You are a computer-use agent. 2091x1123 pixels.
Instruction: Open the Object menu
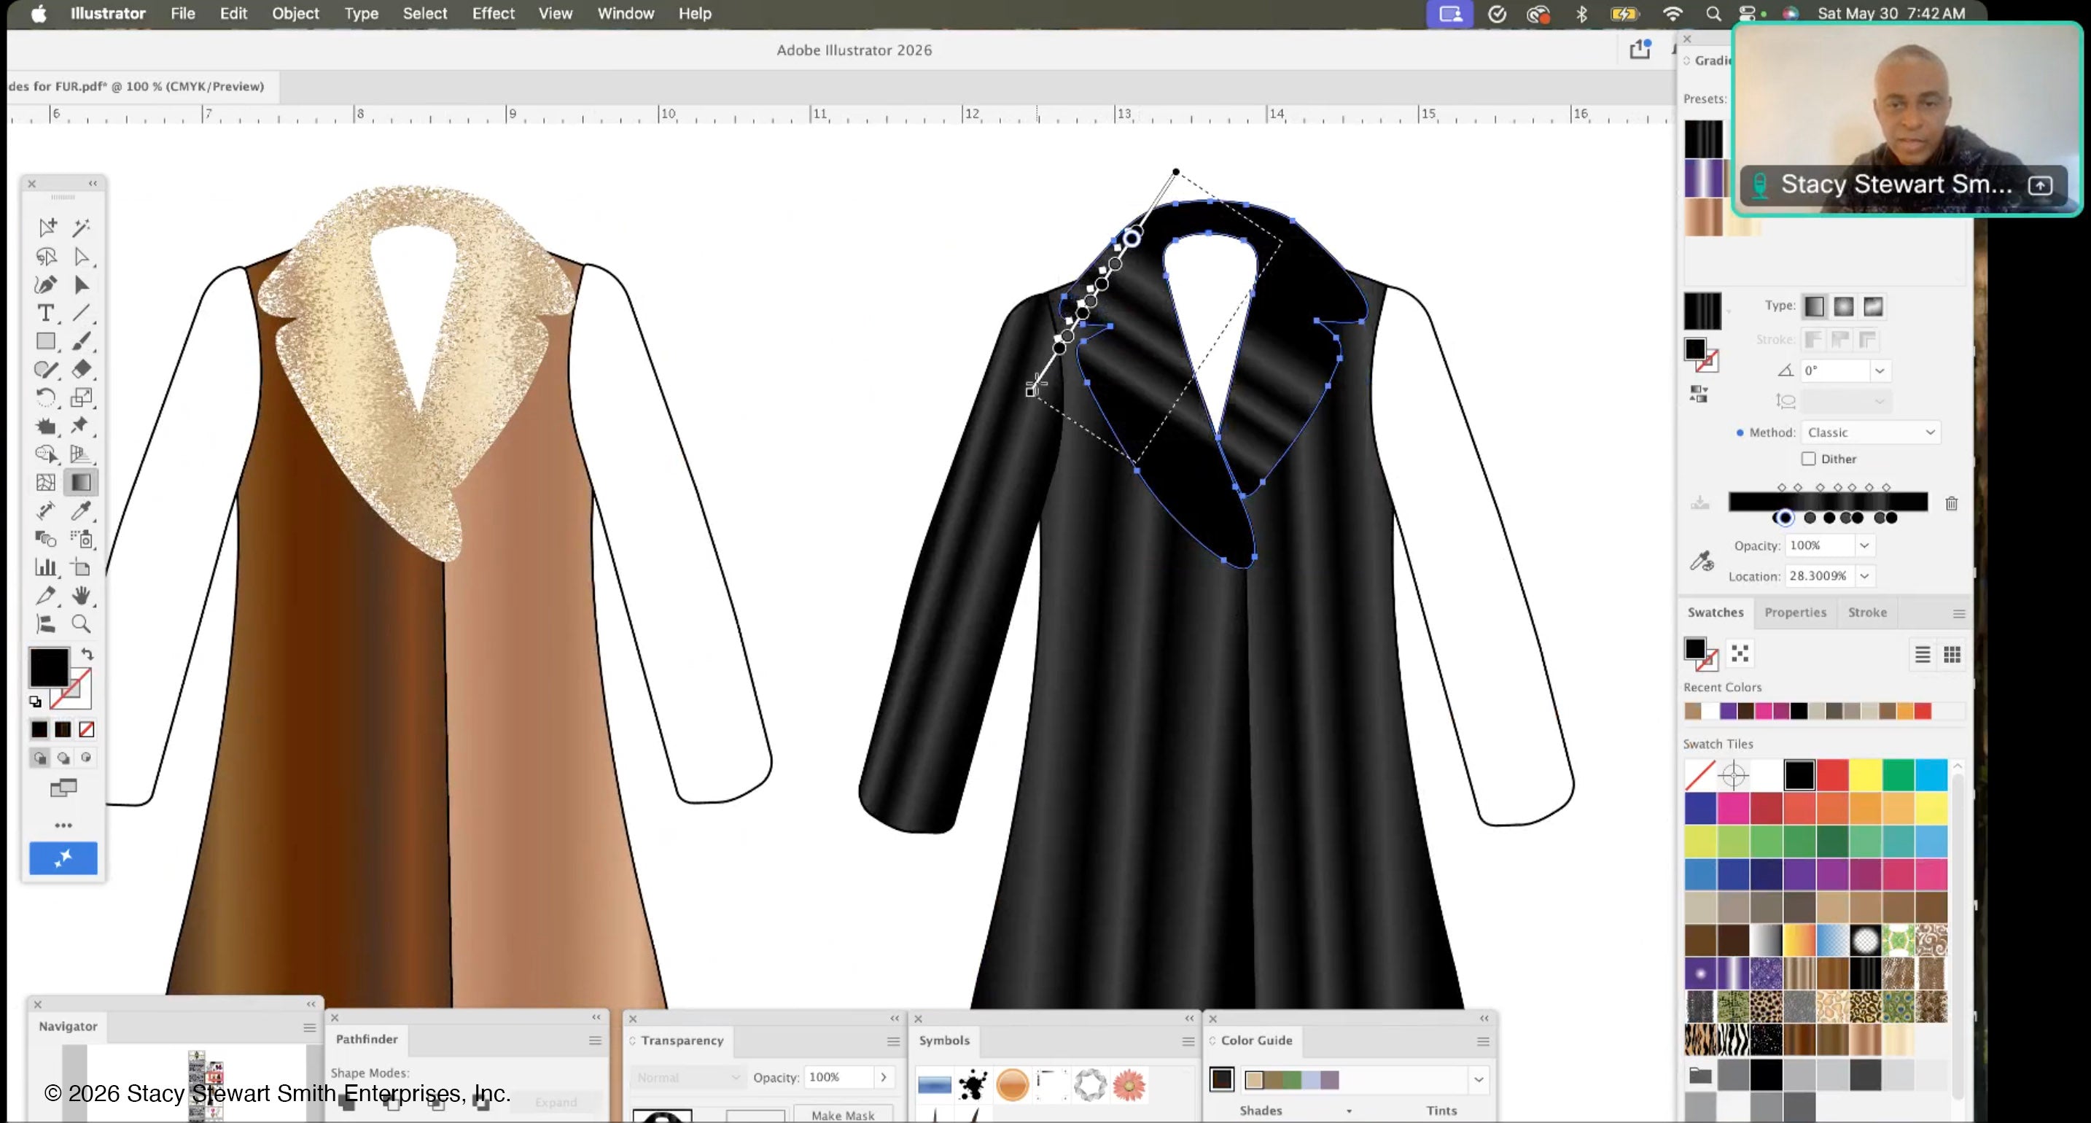click(295, 14)
